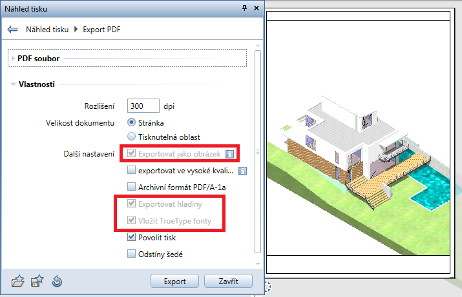462x297 pixels.
Task: Click the load favorites folder icon
Action: click(x=18, y=281)
